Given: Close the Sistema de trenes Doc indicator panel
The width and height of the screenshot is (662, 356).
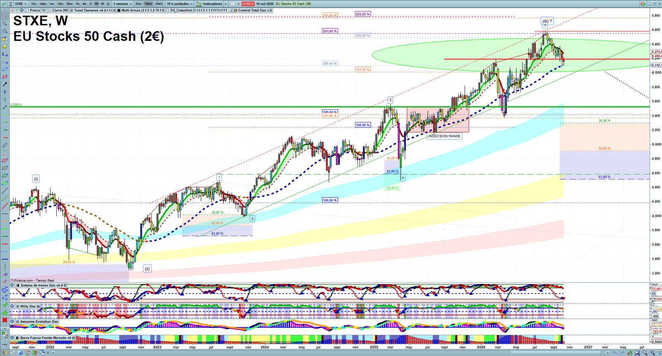Looking at the screenshot, I should [x=12, y=285].
